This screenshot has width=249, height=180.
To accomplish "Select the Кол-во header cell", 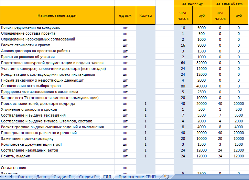I will coord(145,15).
